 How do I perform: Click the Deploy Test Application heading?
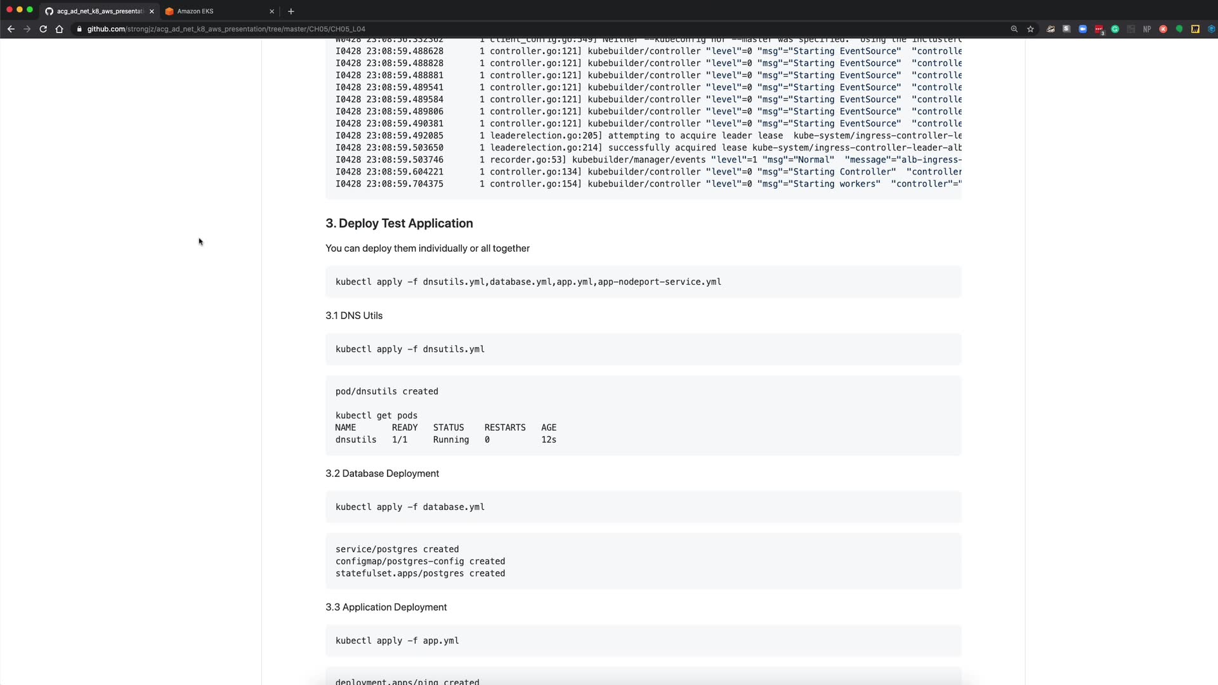[399, 223]
